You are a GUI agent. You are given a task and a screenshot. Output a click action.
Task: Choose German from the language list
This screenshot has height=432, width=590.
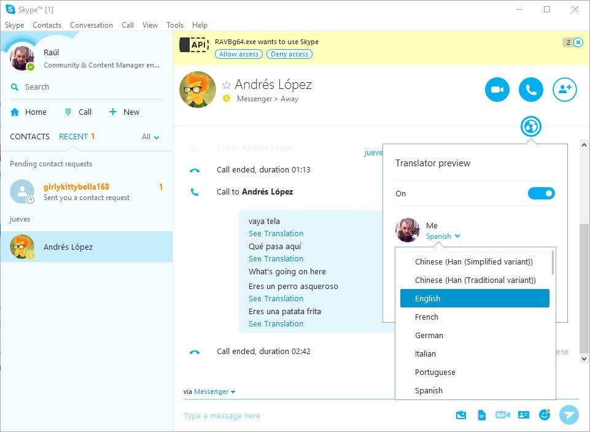(475, 336)
